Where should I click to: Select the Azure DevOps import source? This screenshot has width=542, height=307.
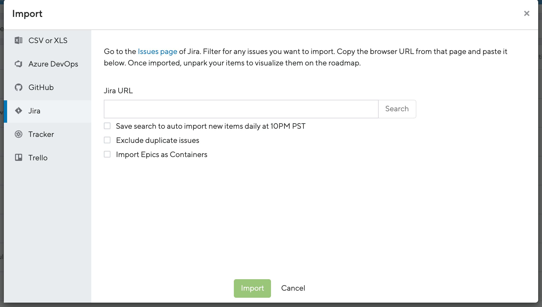pyautogui.click(x=53, y=64)
